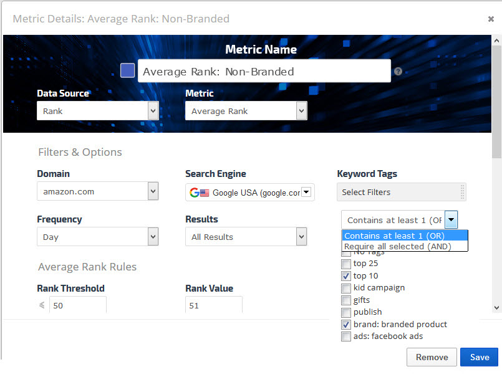Check the 'top 25' tag checkbox
Screen dimensions: 502x377
pyautogui.click(x=346, y=264)
